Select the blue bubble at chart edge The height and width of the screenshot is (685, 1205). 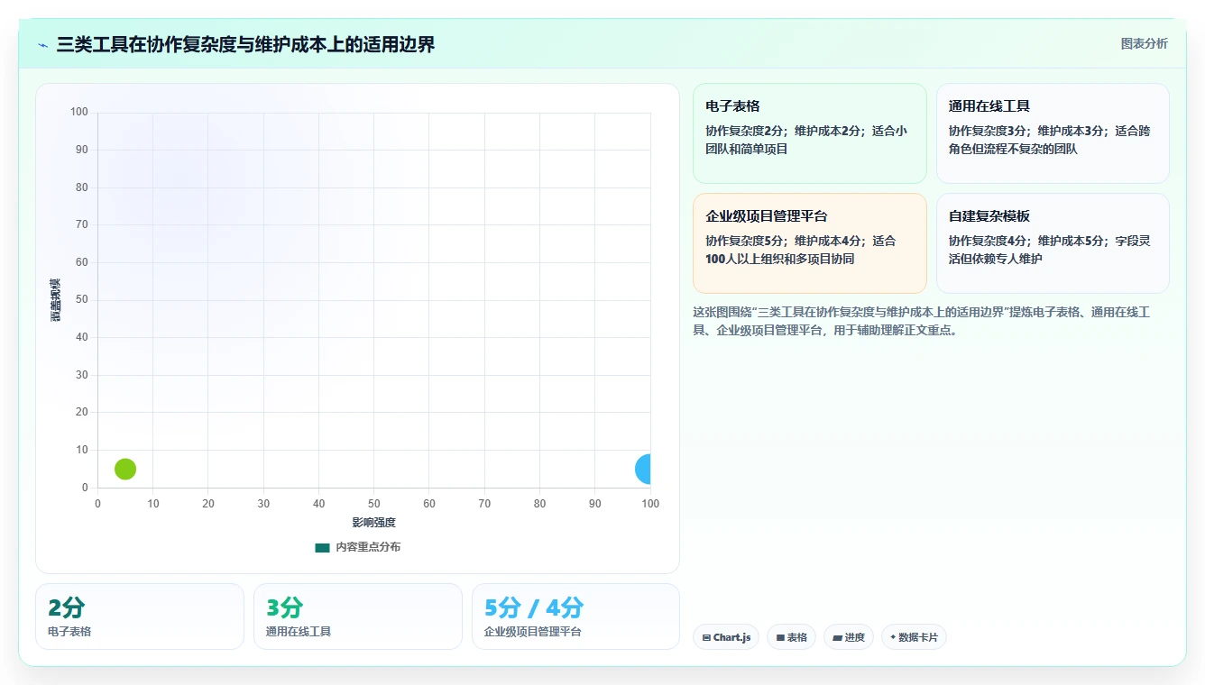click(x=643, y=469)
